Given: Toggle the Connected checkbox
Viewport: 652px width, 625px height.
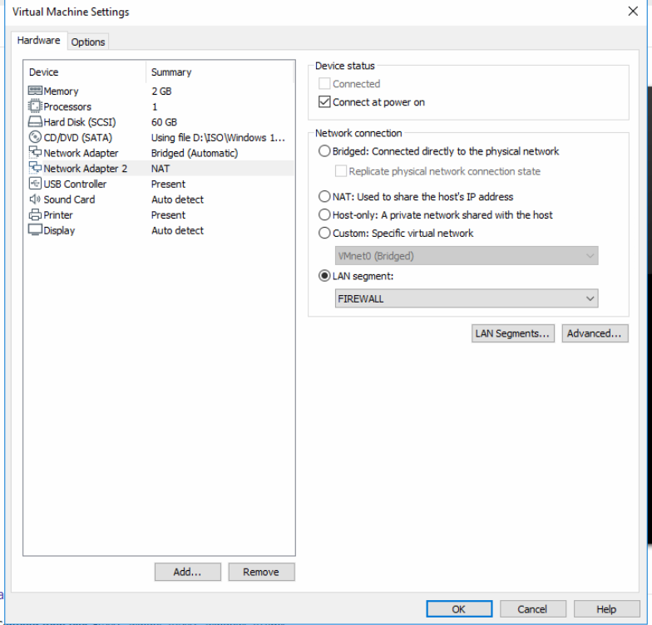Looking at the screenshot, I should [324, 83].
